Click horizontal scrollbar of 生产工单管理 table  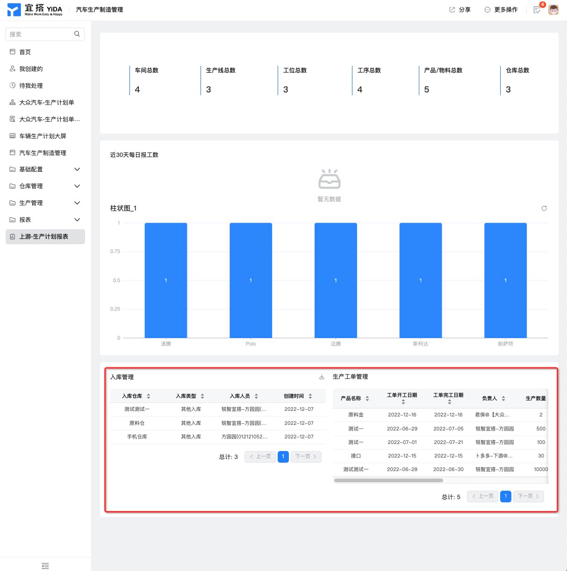point(388,480)
